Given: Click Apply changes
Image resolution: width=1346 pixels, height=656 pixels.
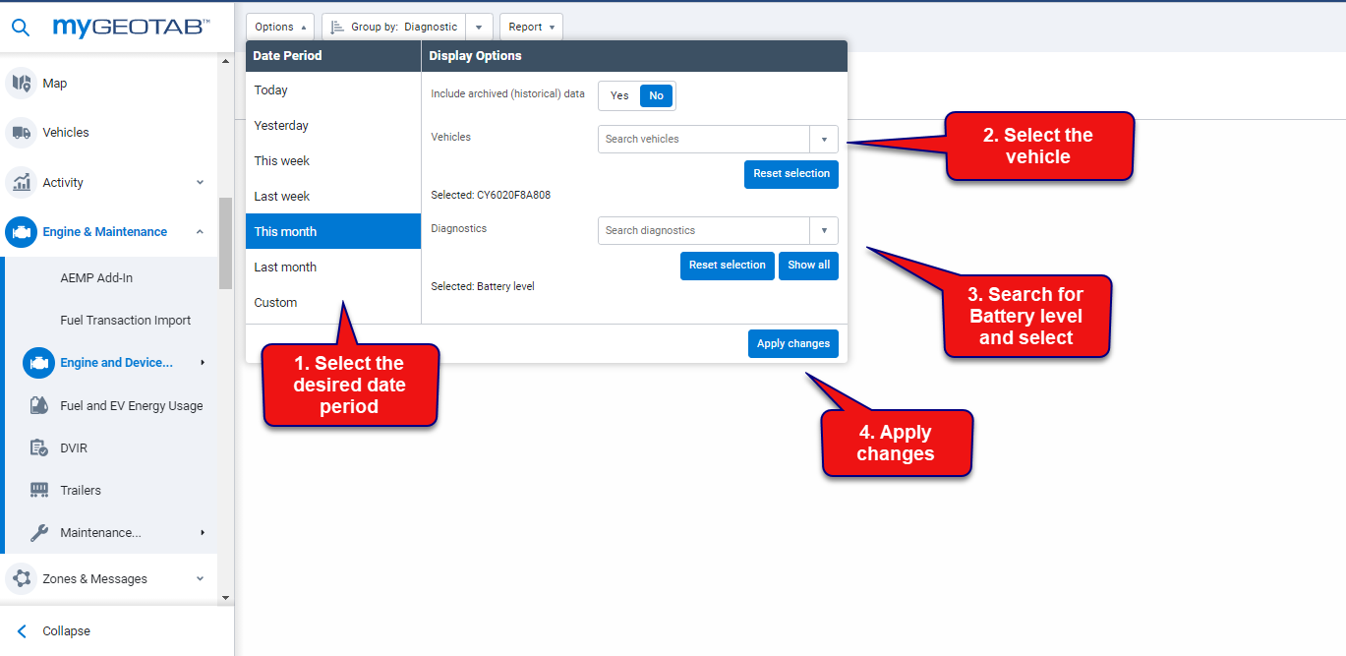Looking at the screenshot, I should click(793, 343).
